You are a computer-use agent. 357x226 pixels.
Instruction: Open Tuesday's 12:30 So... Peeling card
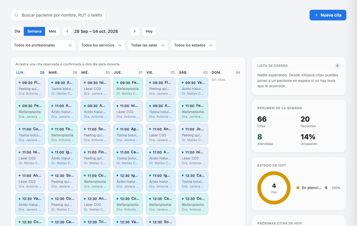pos(63,181)
